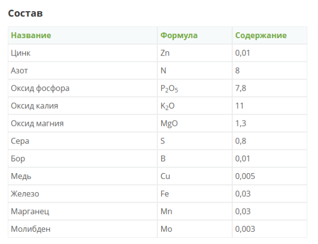
Task: Click the value 8 for Азот
Action: click(238, 70)
